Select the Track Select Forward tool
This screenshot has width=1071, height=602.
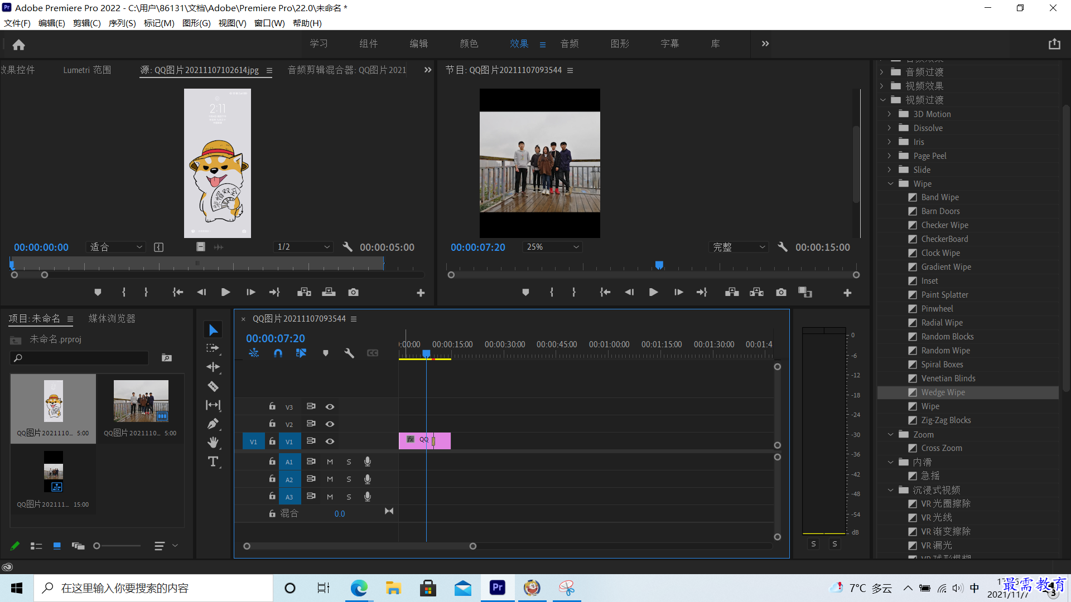click(x=213, y=348)
